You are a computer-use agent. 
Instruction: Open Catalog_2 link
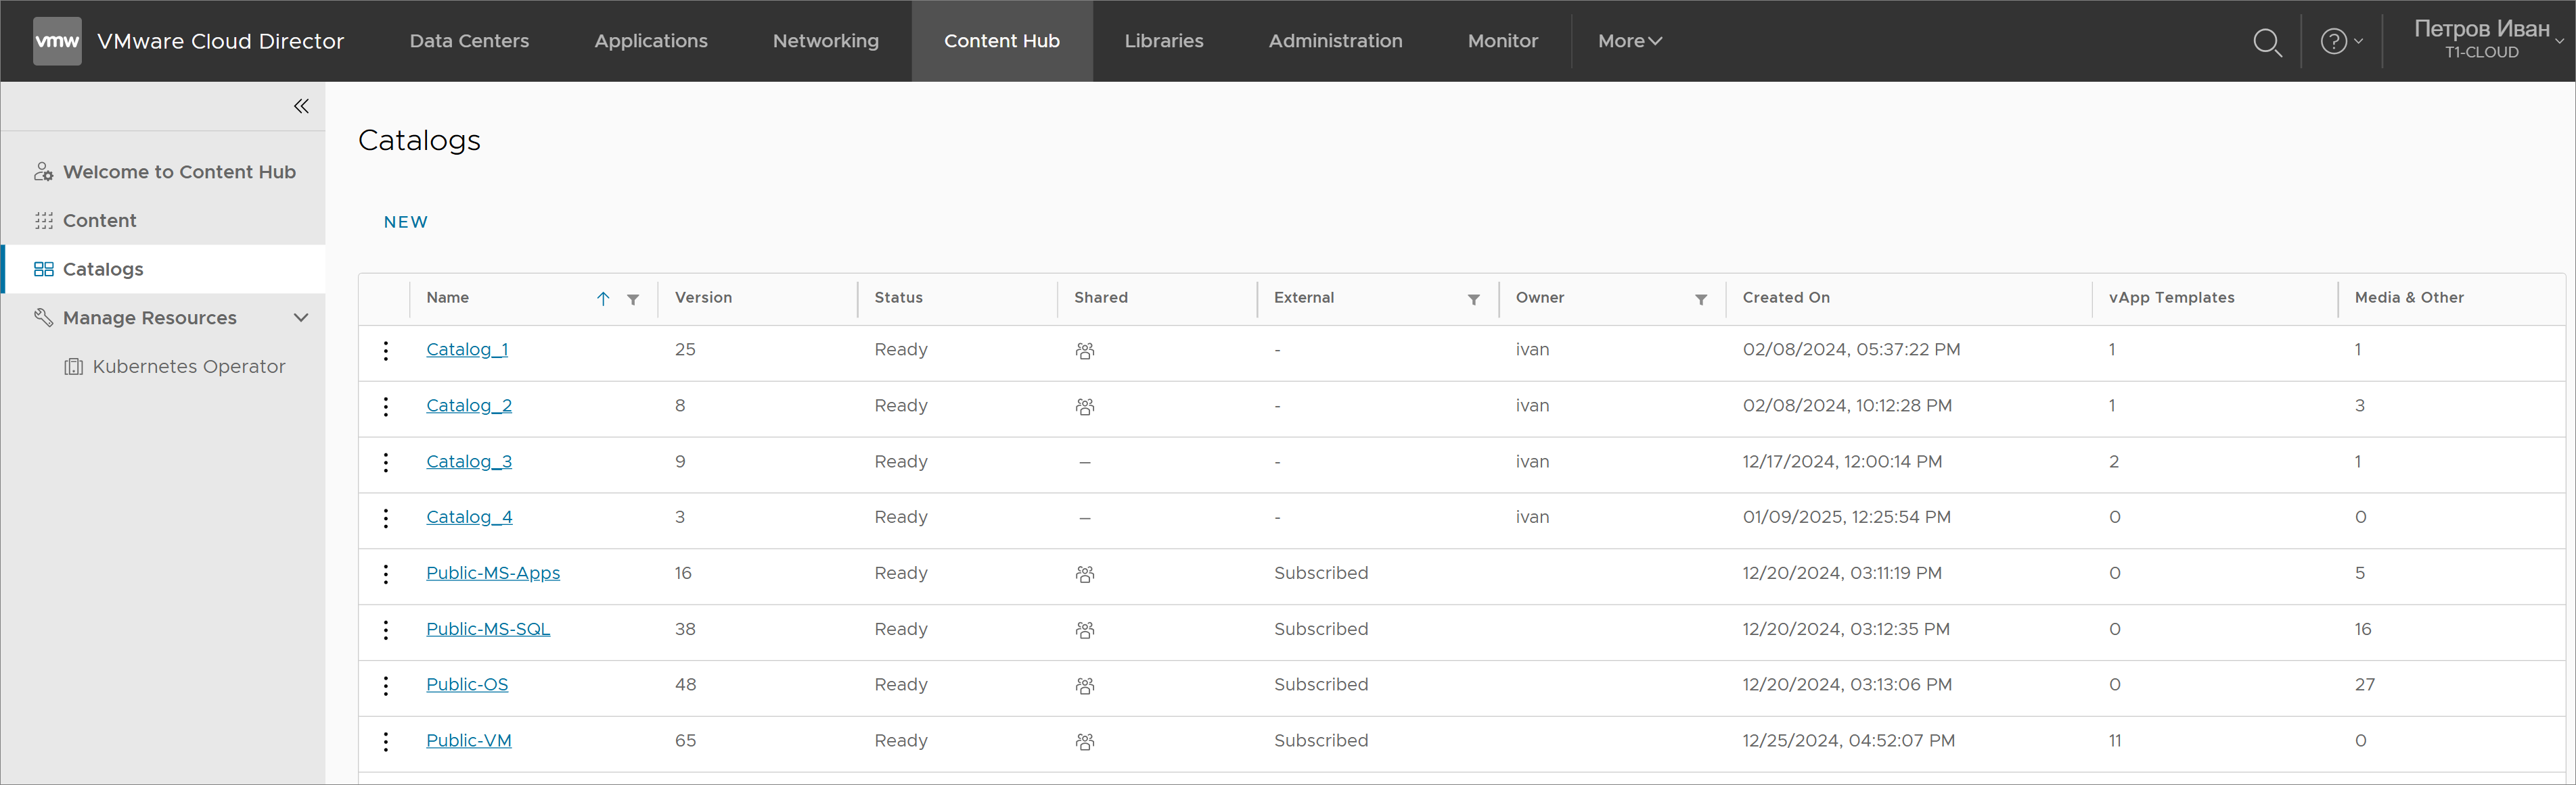point(469,405)
